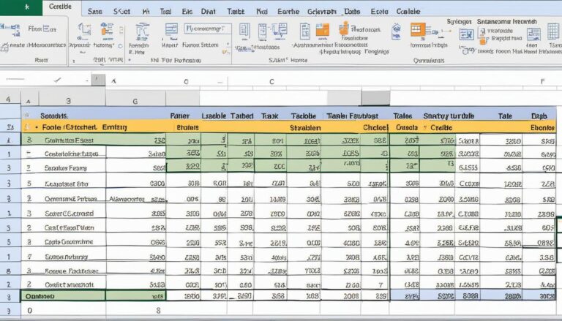Click the Fioox Ecs ribbon command

42,29
